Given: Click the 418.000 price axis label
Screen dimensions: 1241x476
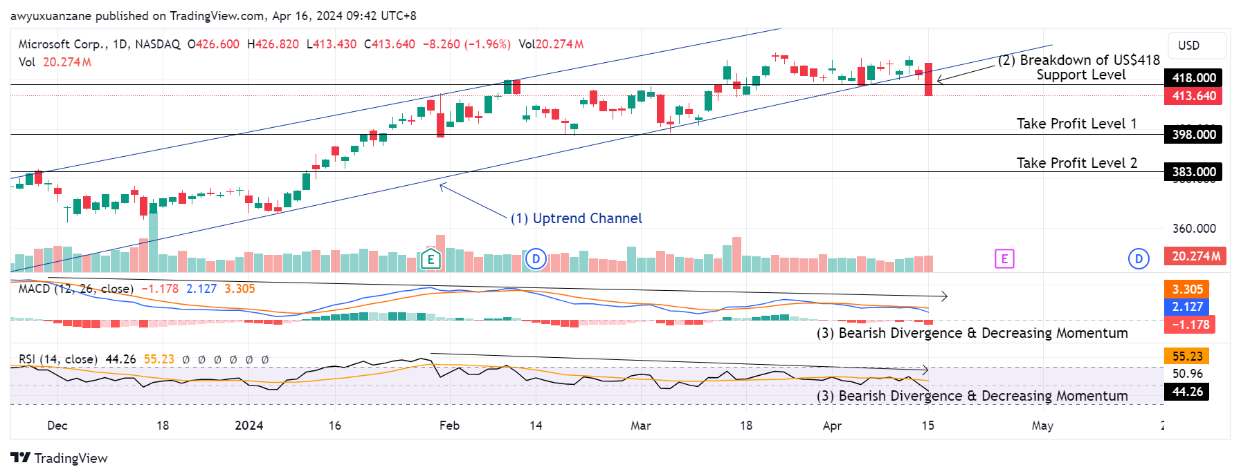Looking at the screenshot, I should point(1193,78).
